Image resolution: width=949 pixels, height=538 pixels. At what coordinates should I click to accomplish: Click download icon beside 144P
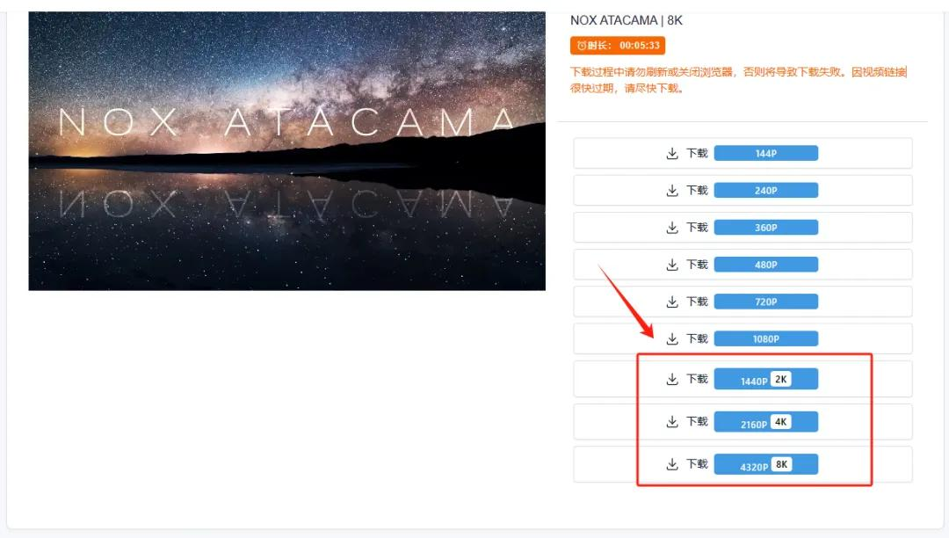click(672, 154)
